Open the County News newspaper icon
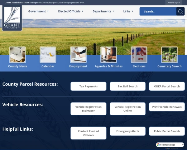The width and height of the screenshot is (187, 150). (x=17, y=55)
